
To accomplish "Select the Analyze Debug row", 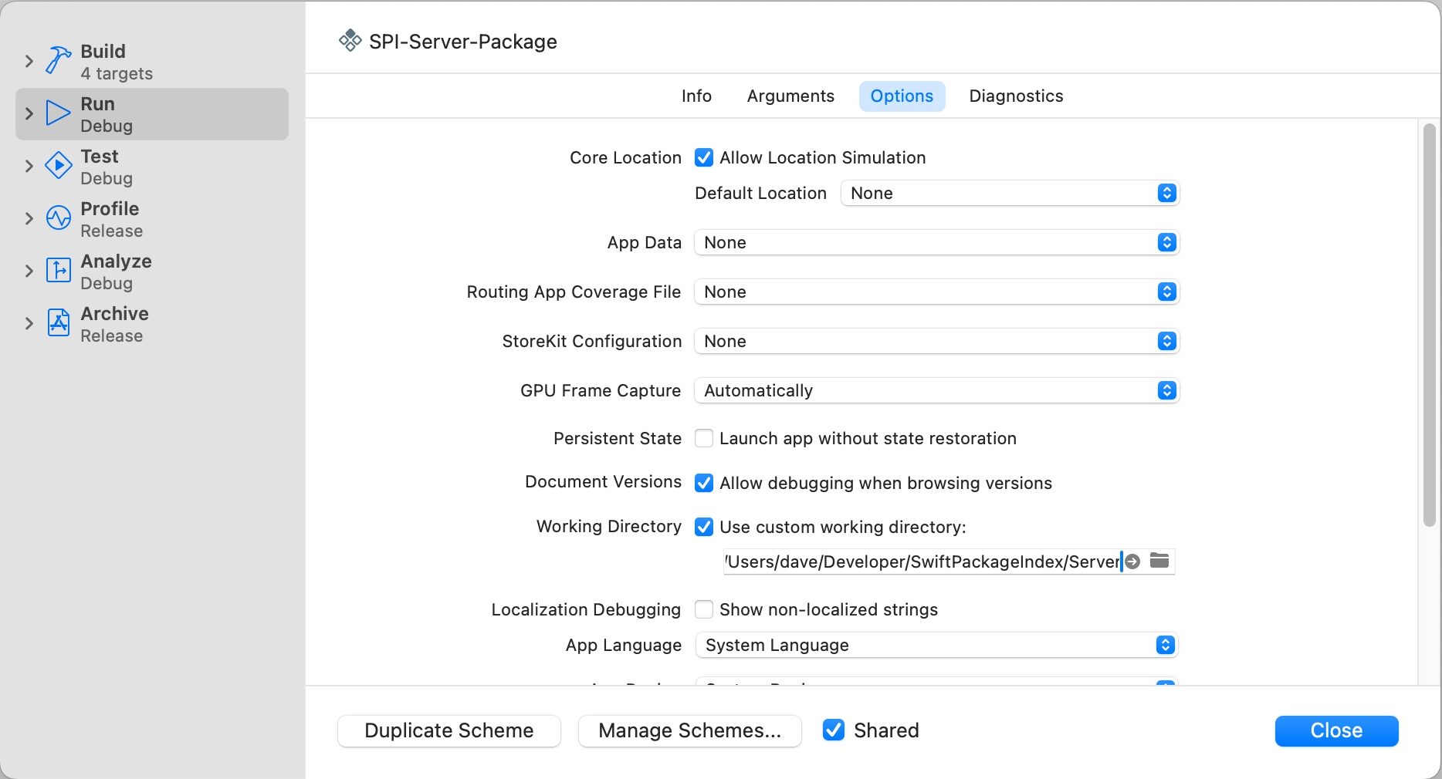I will 152,271.
